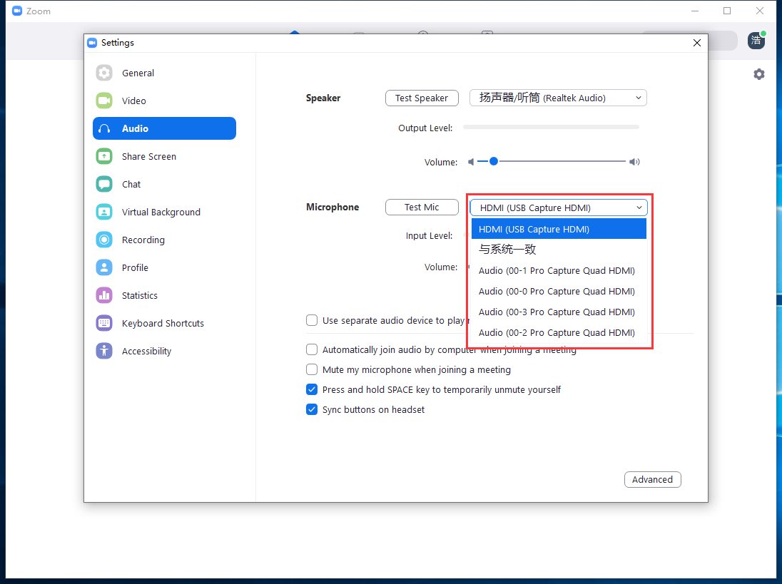Open the Keyboard Shortcuts icon
This screenshot has width=782, height=584.
point(104,324)
